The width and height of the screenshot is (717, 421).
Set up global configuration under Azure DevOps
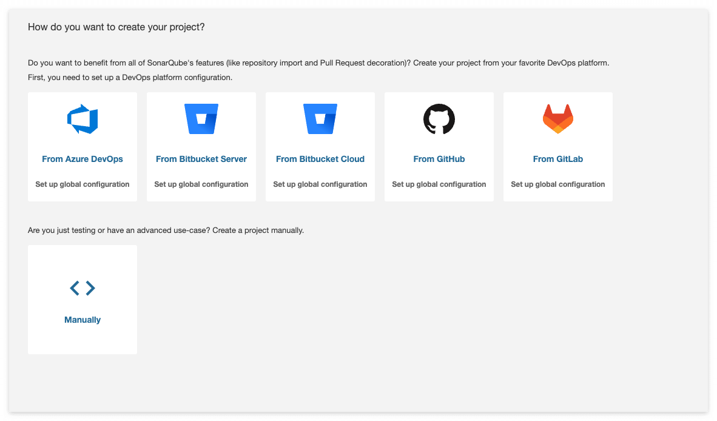tap(82, 184)
